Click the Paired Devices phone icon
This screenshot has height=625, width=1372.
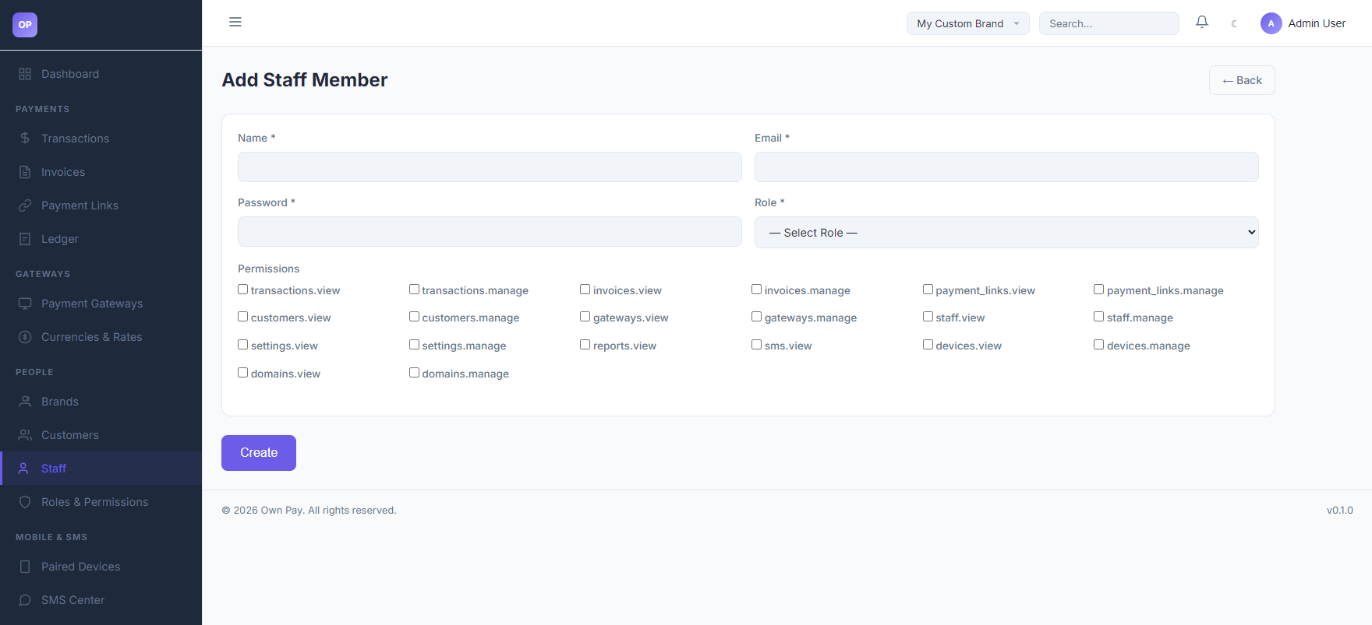[25, 567]
